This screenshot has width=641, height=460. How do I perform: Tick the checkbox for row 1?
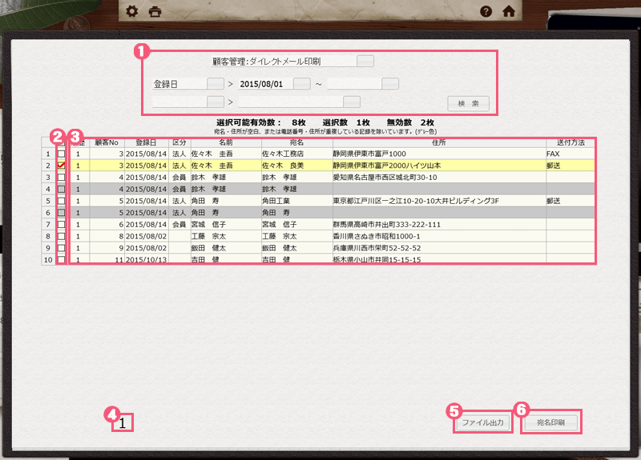pyautogui.click(x=61, y=153)
